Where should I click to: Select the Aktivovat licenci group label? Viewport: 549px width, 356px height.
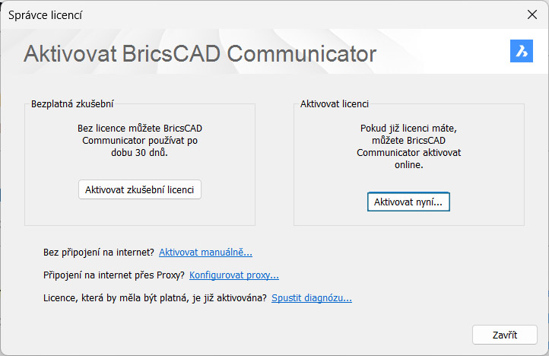tap(335, 103)
